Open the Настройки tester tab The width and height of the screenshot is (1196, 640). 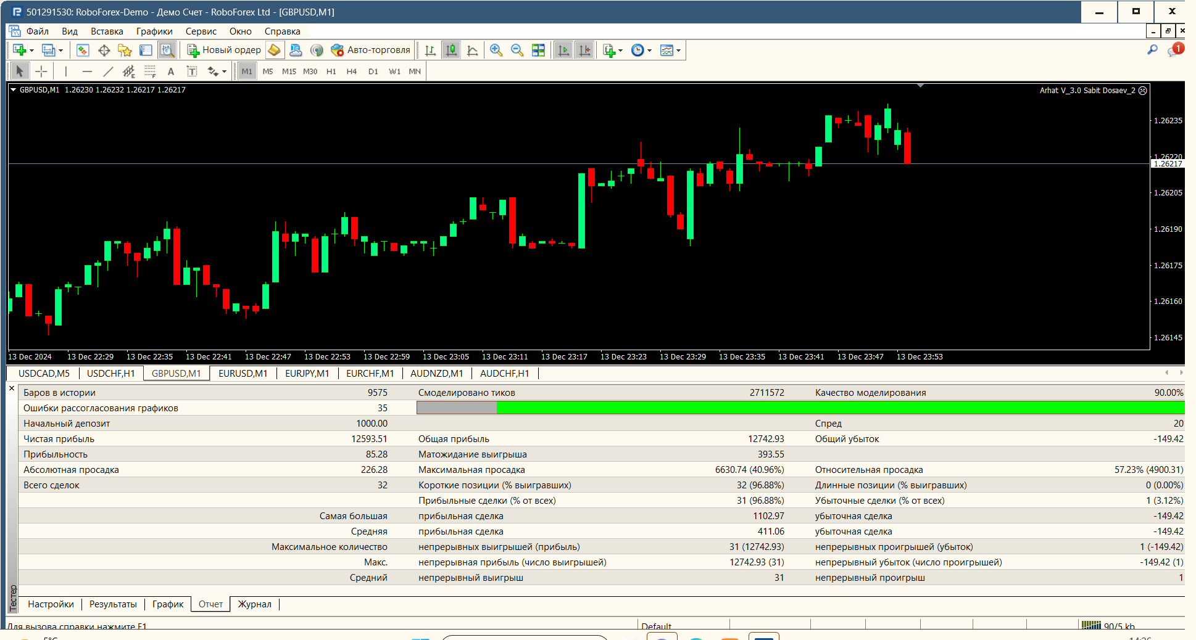(51, 604)
